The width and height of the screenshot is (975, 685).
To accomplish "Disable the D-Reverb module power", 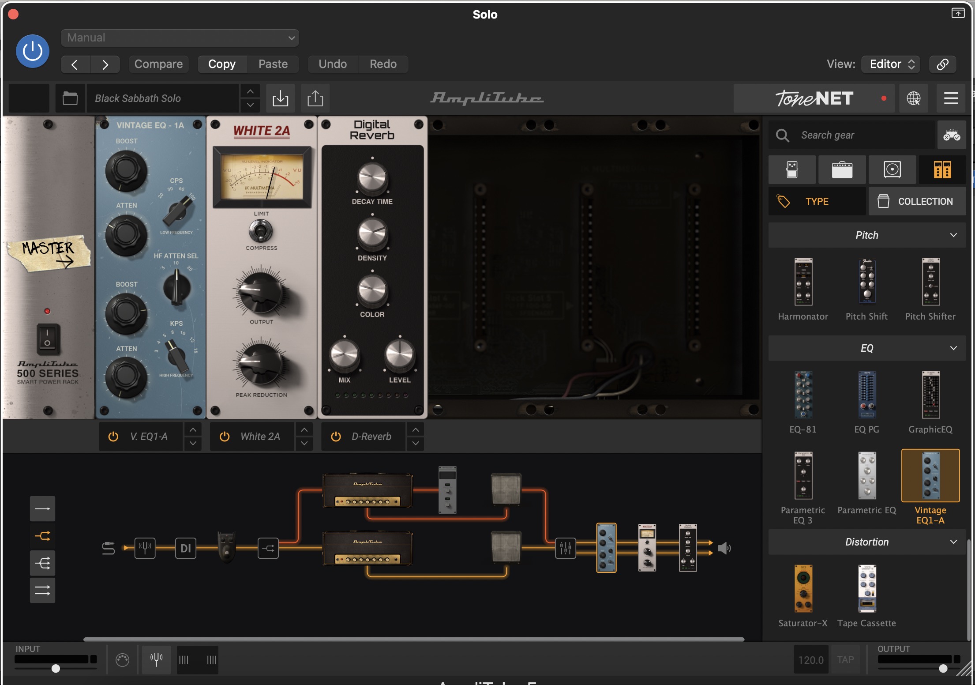I will pyautogui.click(x=336, y=437).
